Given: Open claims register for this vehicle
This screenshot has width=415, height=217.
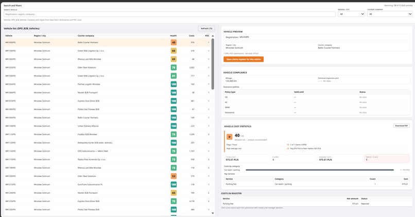Looking at the screenshot, I should coord(244,59).
